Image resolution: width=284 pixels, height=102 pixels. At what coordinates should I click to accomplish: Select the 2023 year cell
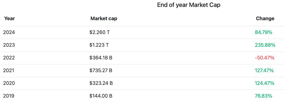(9, 45)
